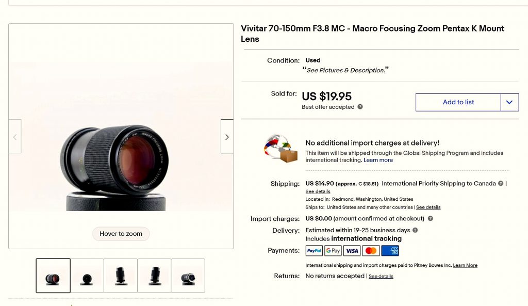
Task: Click the info icon after Shipping to Canada
Action: click(500, 184)
